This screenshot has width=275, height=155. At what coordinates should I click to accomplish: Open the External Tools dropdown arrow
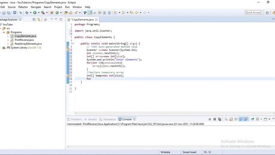(x=47, y=12)
